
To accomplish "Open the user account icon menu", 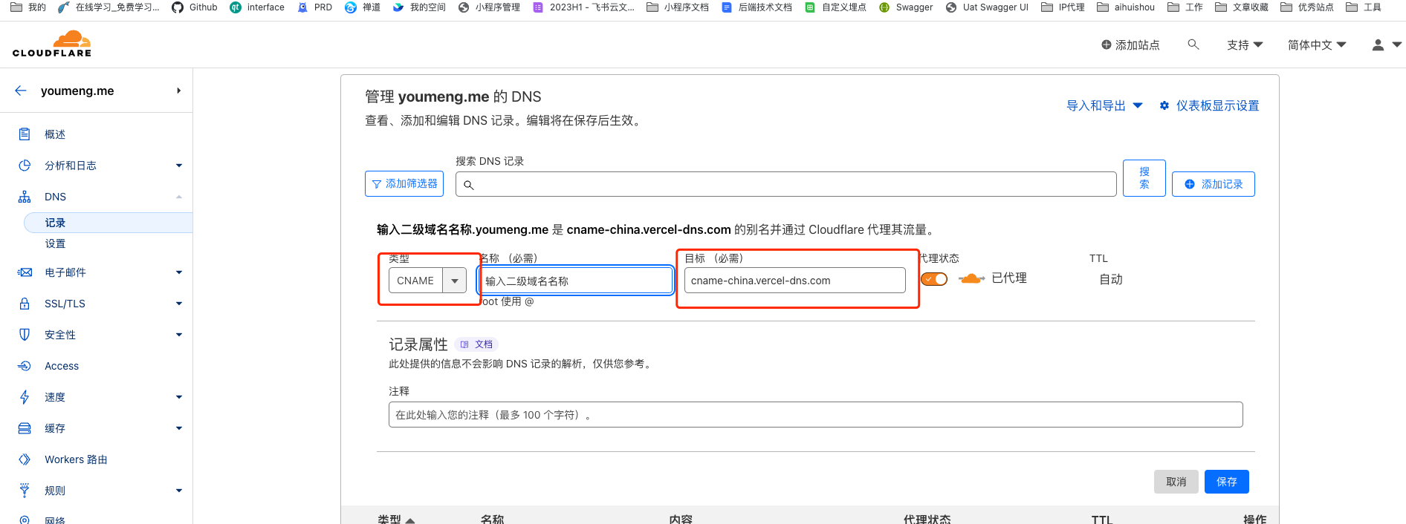I will click(1378, 45).
